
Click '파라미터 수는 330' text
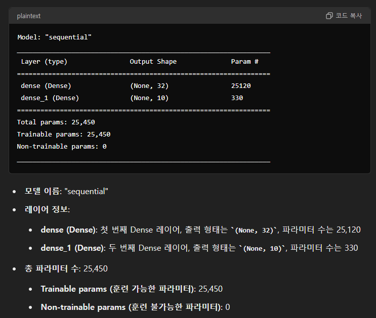pos(324,248)
